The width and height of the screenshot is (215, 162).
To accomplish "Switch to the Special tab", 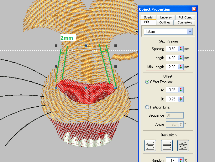I will (149, 18).
